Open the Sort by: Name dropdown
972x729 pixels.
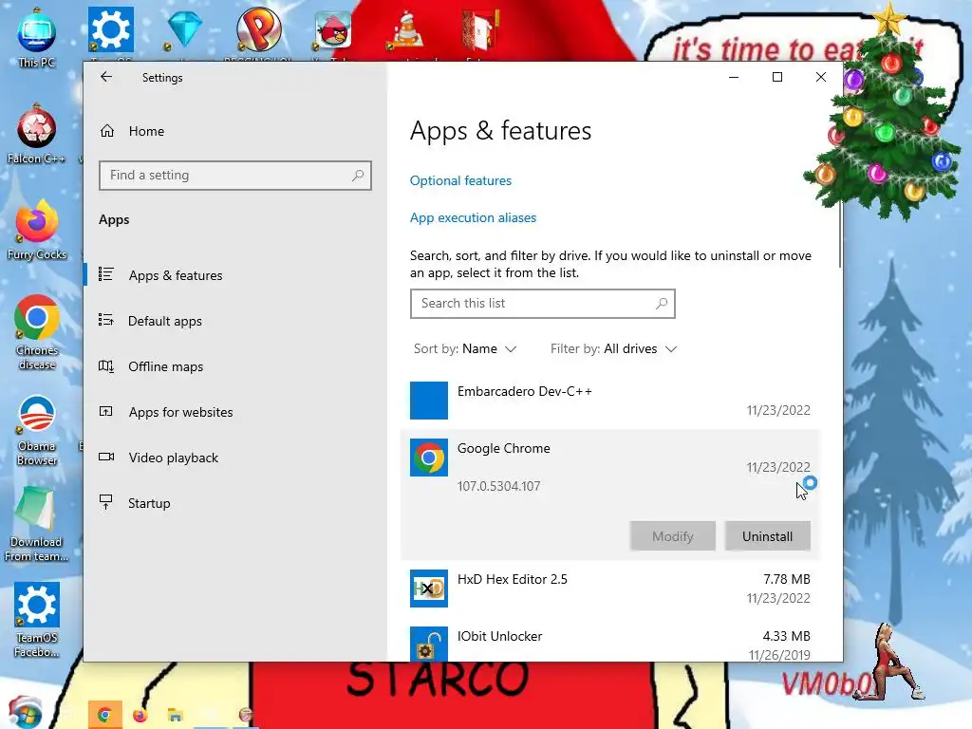(x=465, y=349)
